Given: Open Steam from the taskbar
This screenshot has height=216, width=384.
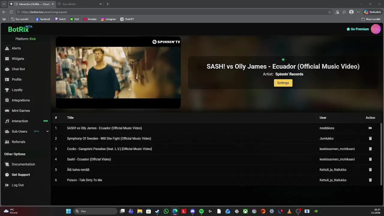Looking at the screenshot, I should tap(157, 211).
